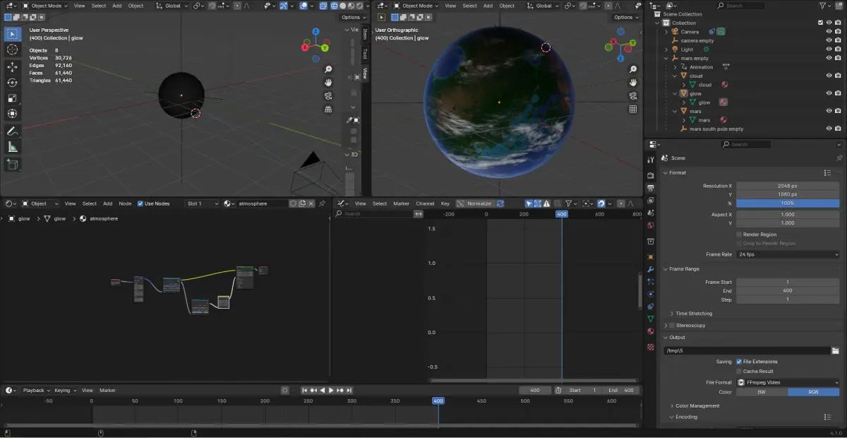
Task: Click the pan hand icon in left viewport
Action: click(328, 83)
